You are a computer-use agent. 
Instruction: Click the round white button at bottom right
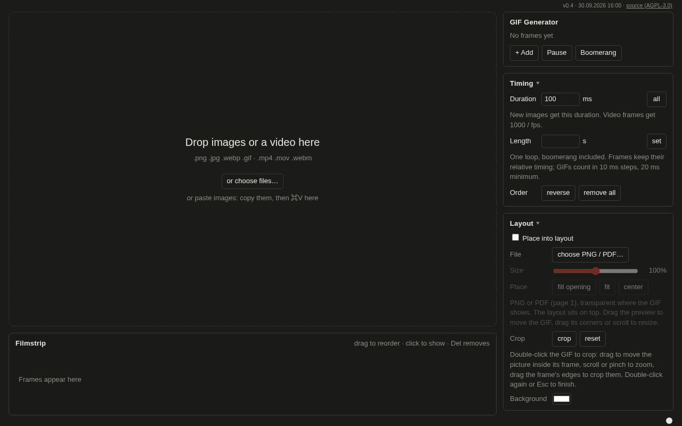coord(669,421)
